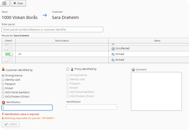Click the Comment speech bubble icon
This screenshot has width=189, height=130.
coord(133,70)
